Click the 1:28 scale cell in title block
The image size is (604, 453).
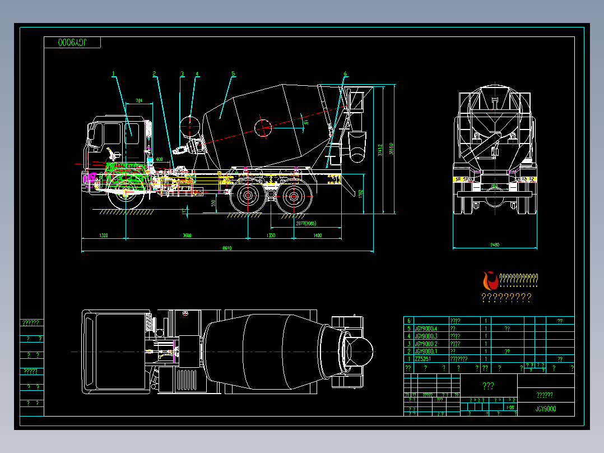coord(510,408)
